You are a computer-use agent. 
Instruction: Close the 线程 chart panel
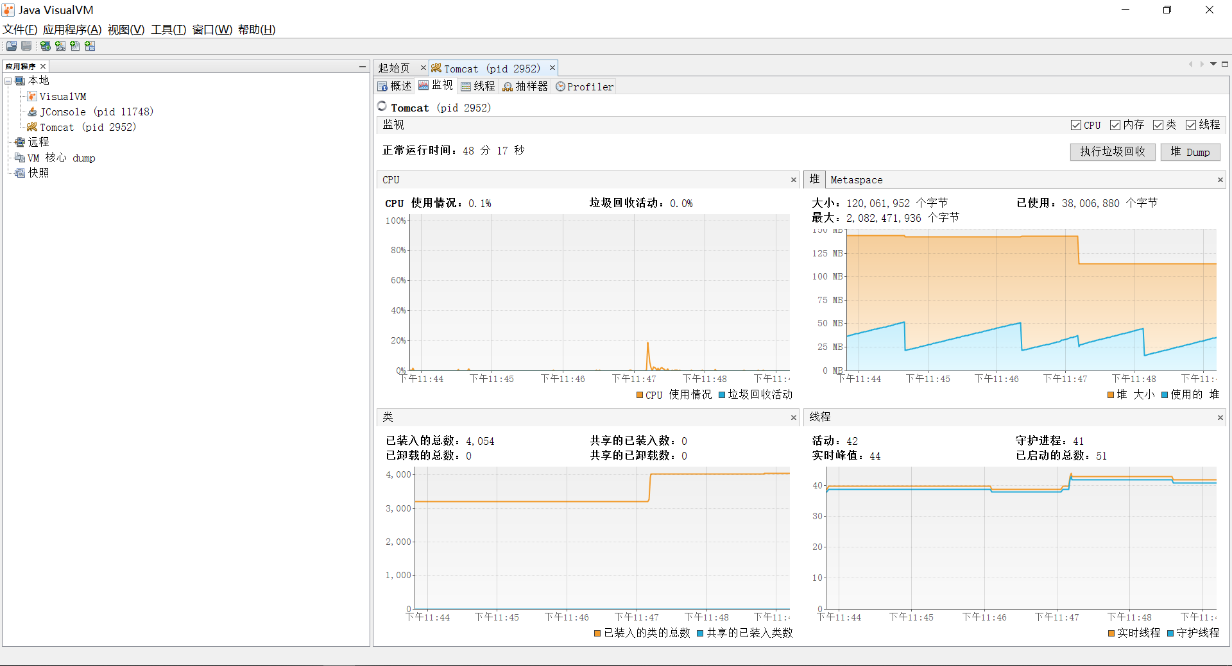point(1220,418)
